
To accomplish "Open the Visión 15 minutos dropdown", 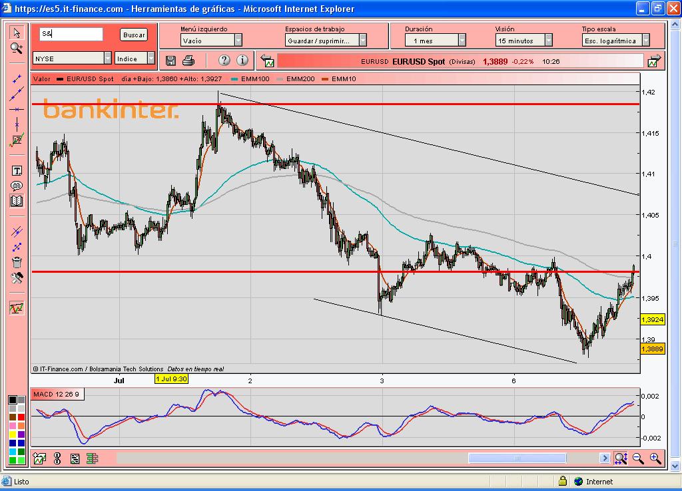I will point(523,41).
